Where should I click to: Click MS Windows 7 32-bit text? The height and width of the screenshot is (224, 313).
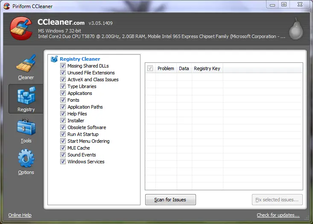pos(59,31)
